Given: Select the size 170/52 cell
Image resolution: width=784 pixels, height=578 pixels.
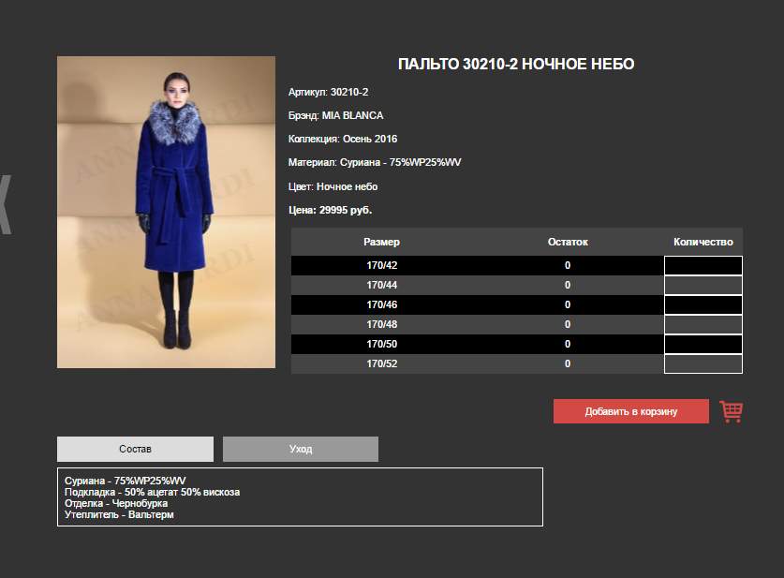Looking at the screenshot, I should click(381, 363).
